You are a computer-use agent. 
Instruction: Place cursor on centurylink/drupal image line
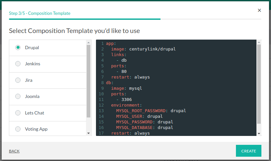point(152,49)
